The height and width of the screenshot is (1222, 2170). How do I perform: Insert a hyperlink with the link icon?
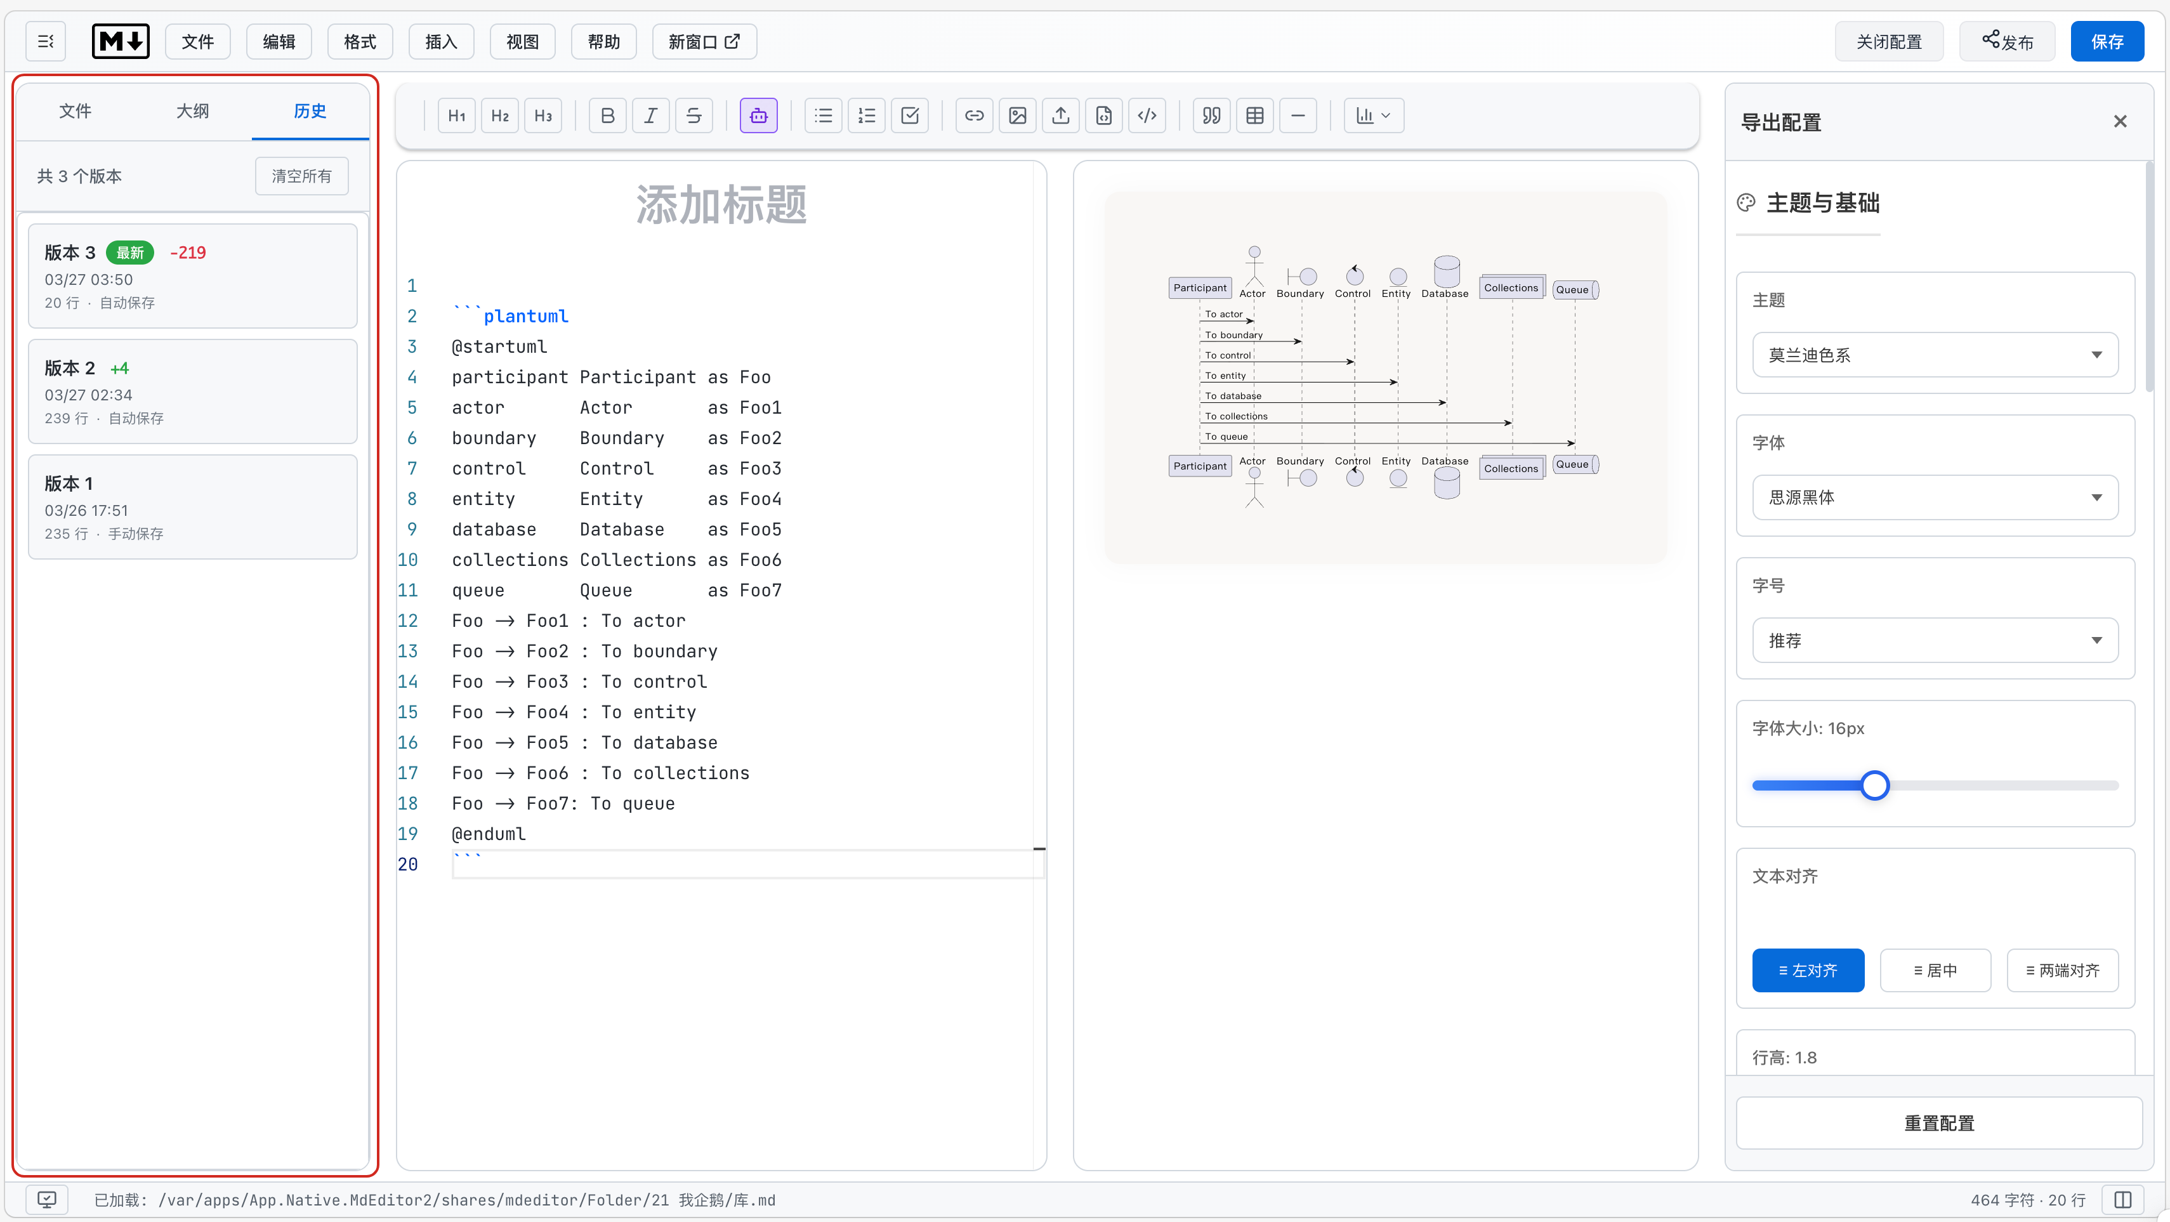tap(974, 115)
